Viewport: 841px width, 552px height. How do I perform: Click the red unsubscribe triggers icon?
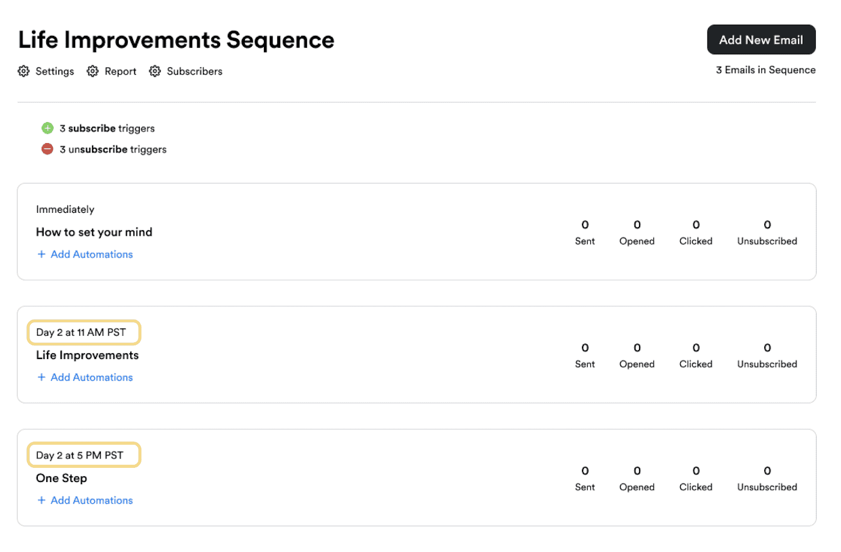[x=48, y=149]
